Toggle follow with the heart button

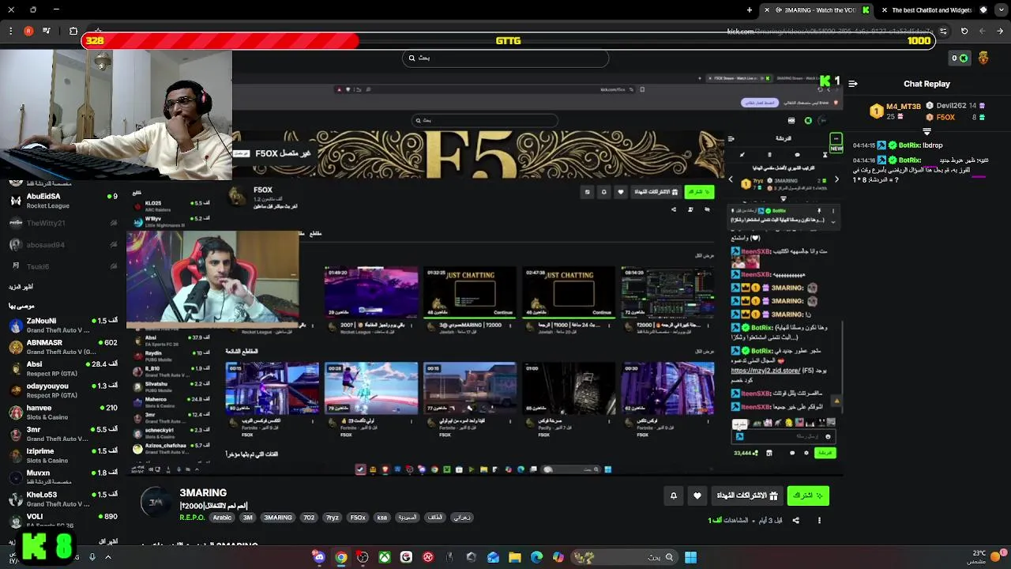tap(697, 496)
